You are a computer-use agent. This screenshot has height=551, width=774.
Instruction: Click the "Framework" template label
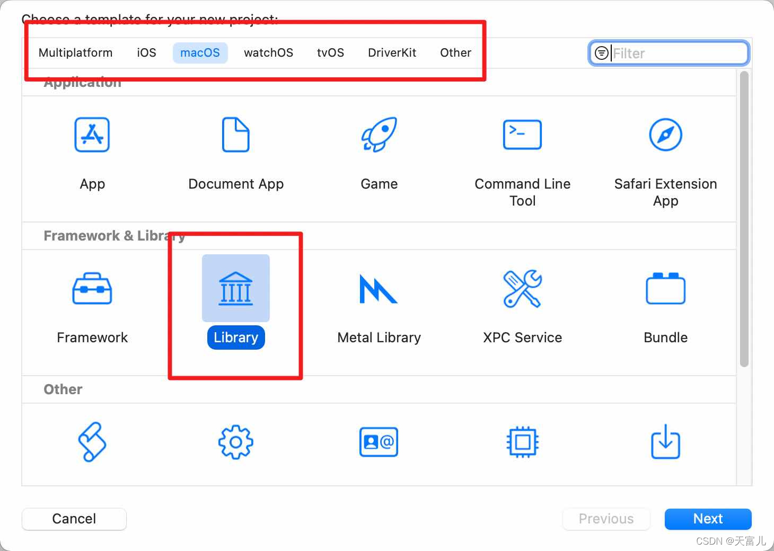click(92, 337)
